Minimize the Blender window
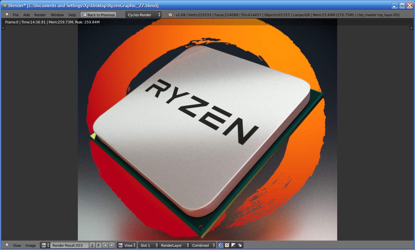415x250 pixels. point(394,5)
